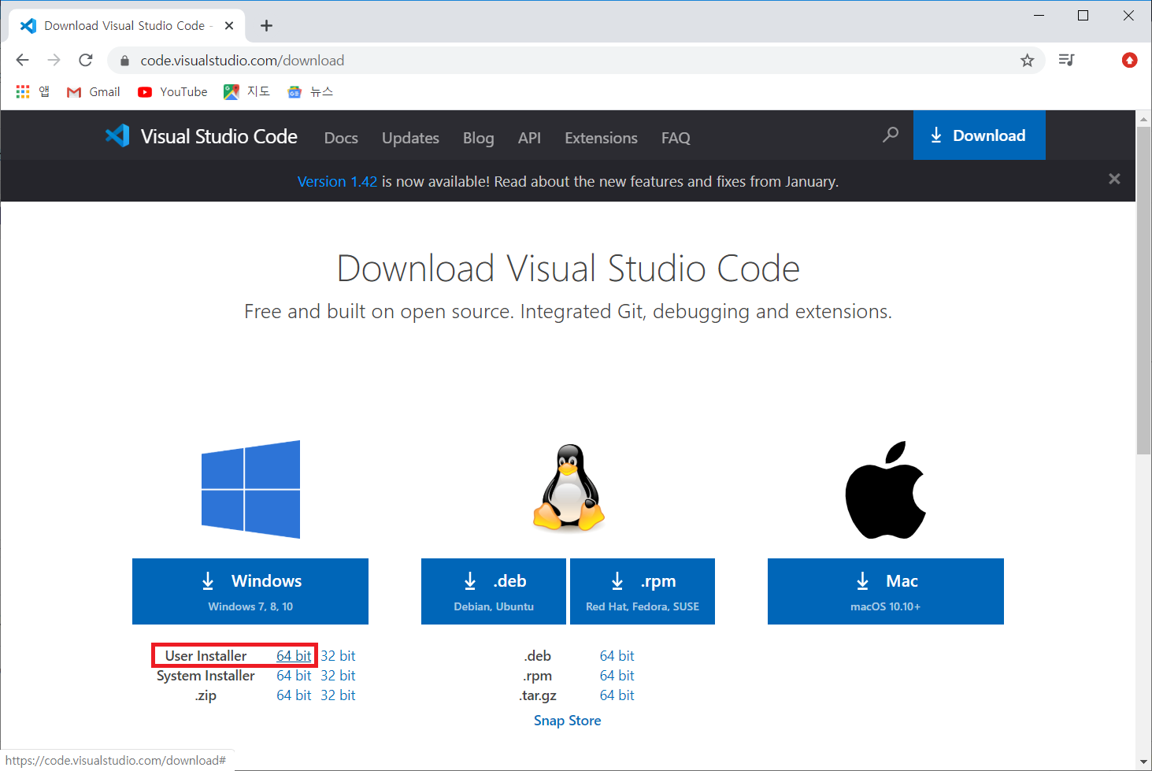View site info via lock icon
The image size is (1152, 771).
tap(124, 61)
